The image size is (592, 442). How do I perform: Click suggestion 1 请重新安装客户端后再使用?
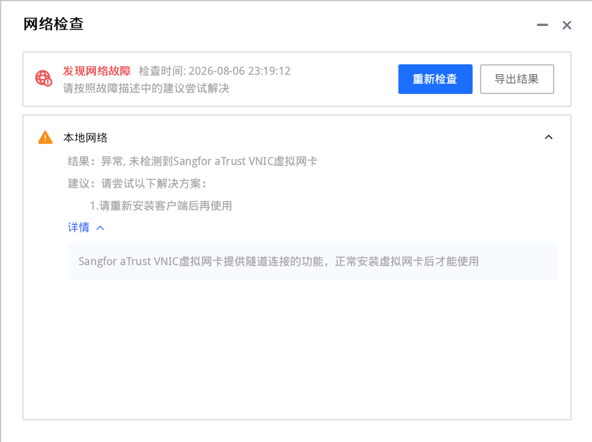tap(161, 206)
